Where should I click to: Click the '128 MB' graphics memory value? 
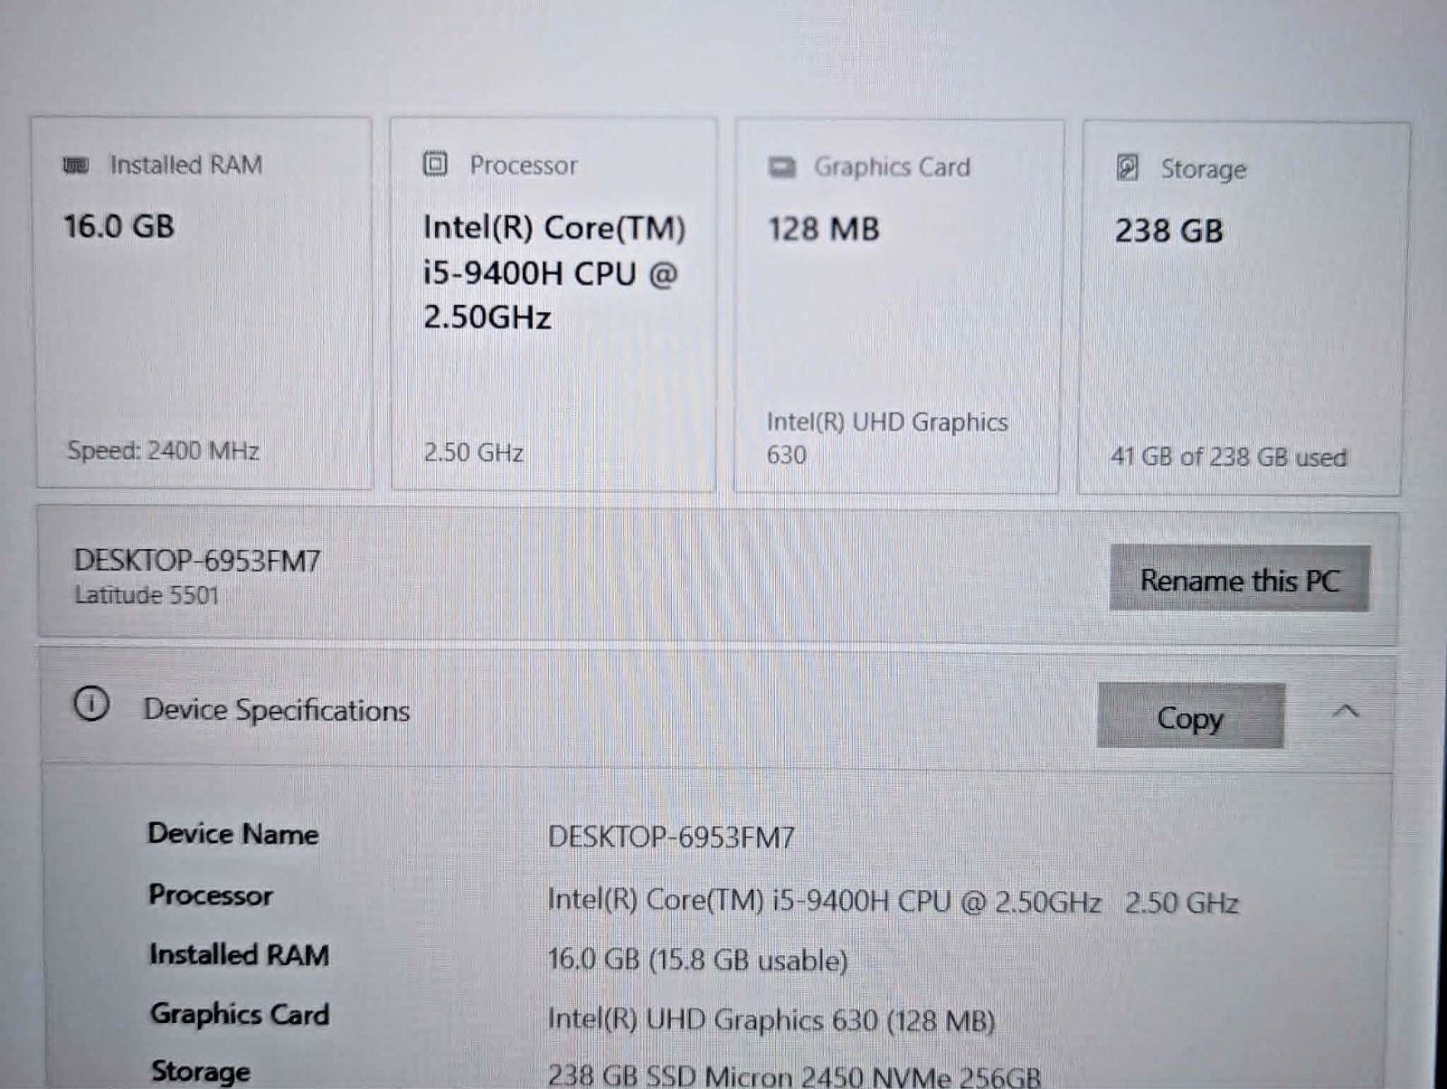coord(823,229)
